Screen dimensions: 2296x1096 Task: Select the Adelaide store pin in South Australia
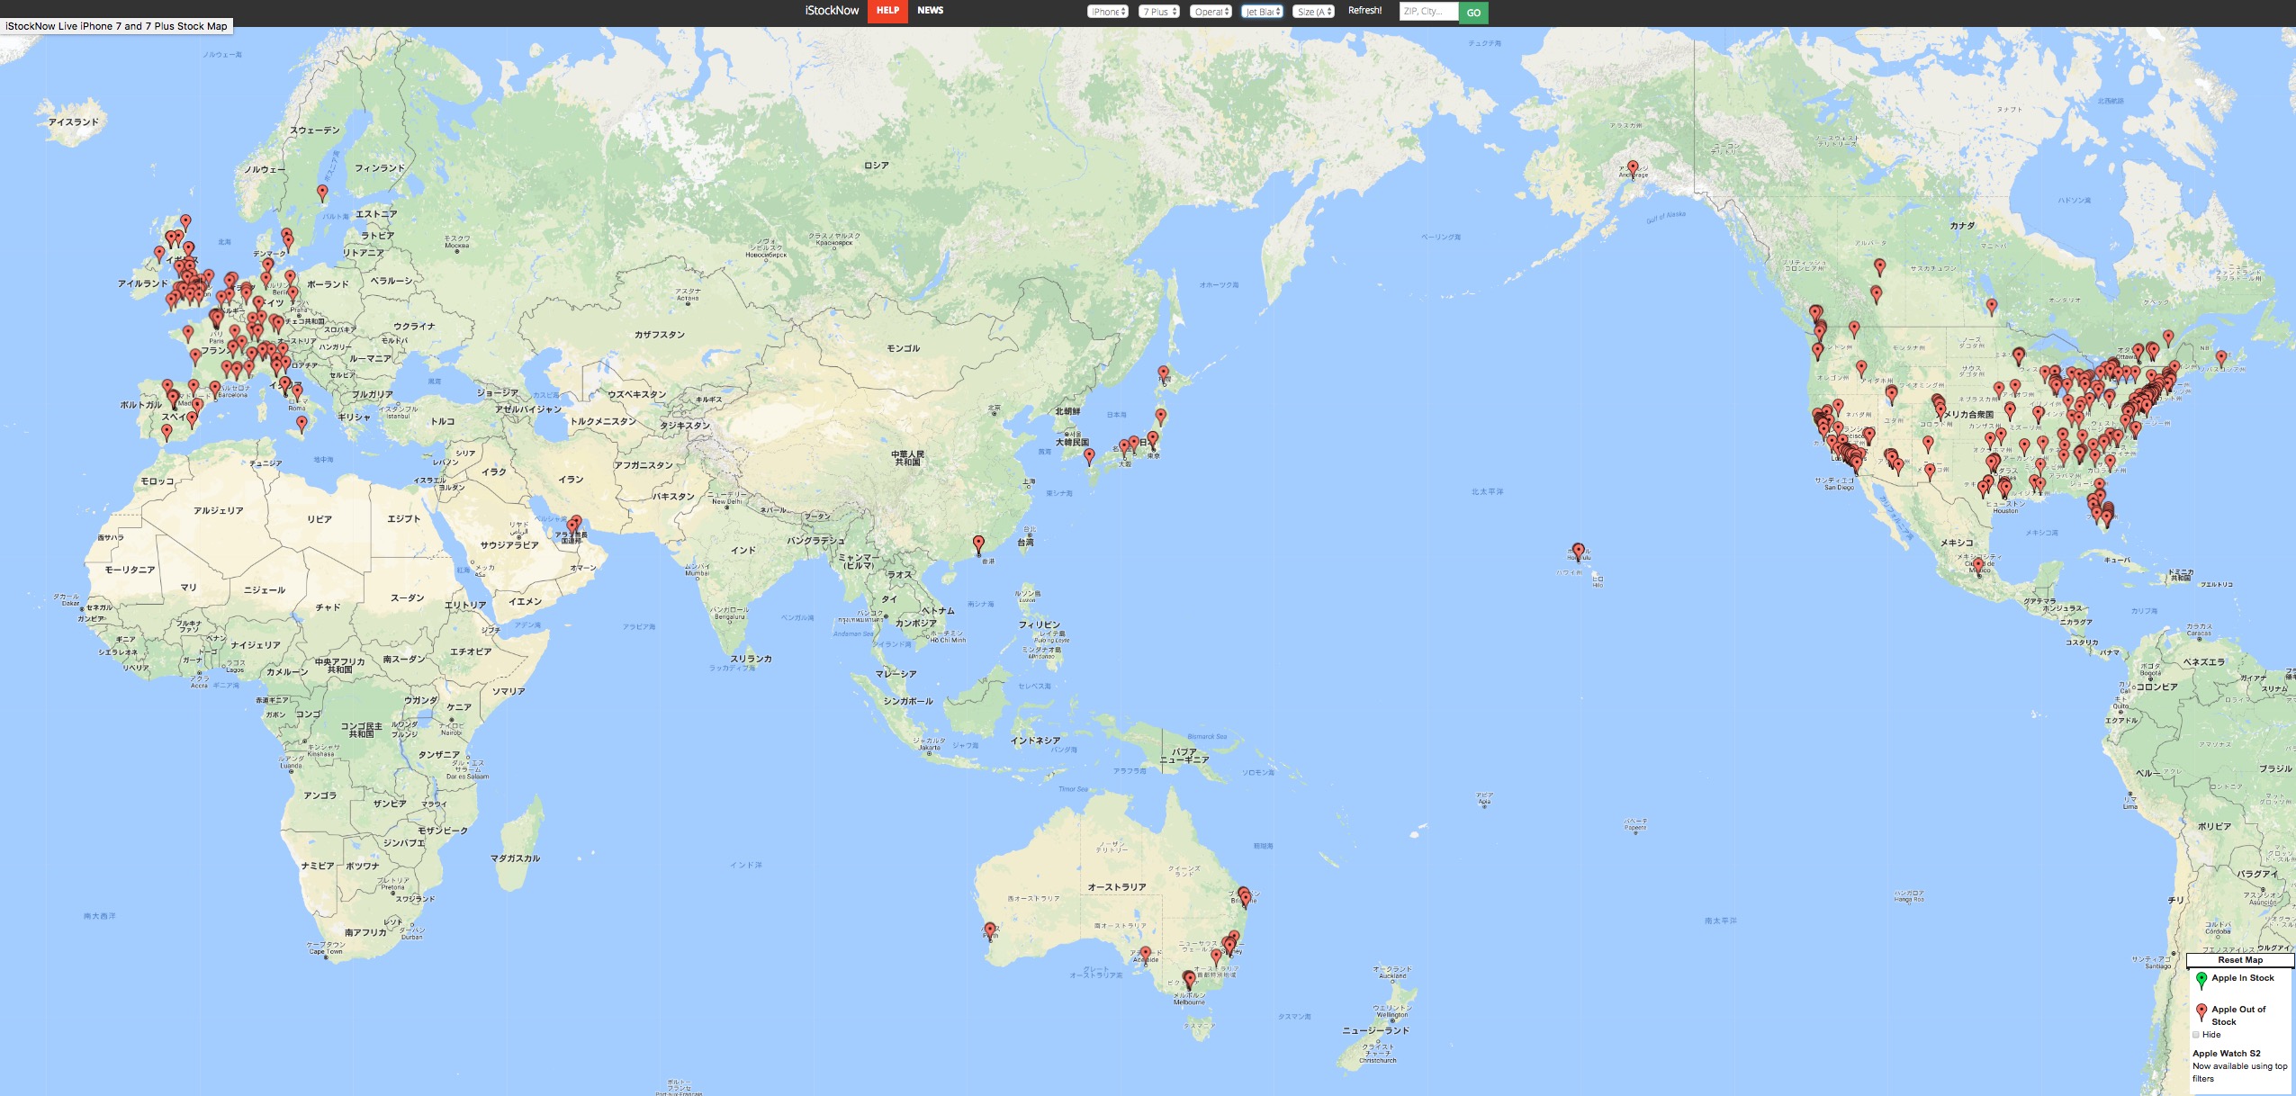click(1145, 952)
